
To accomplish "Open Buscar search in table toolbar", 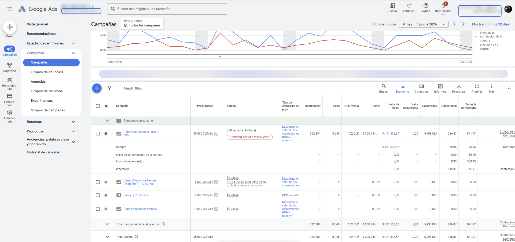I will tap(384, 88).
